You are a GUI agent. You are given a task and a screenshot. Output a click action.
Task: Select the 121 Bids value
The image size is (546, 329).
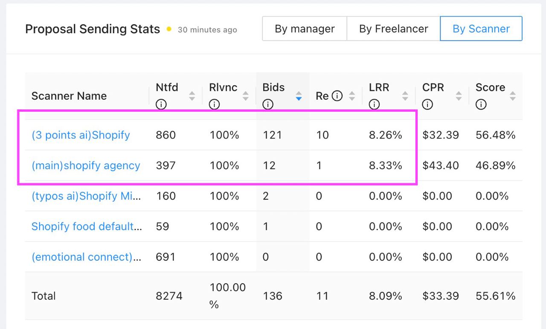pyautogui.click(x=272, y=135)
